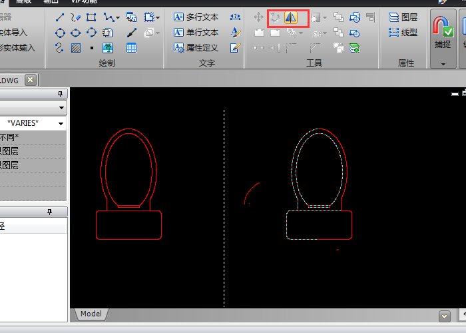Click the edit text pencil icon
The image size is (466, 333).
[x=236, y=47]
